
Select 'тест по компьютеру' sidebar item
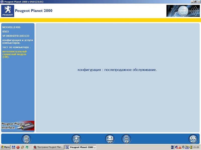click(x=16, y=47)
